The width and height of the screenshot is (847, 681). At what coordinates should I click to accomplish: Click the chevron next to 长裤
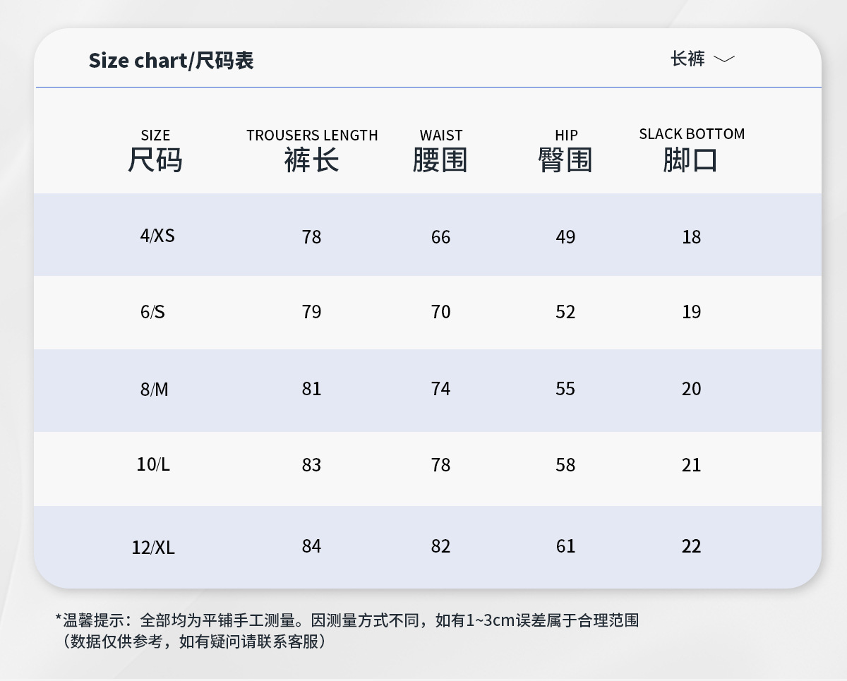point(724,59)
